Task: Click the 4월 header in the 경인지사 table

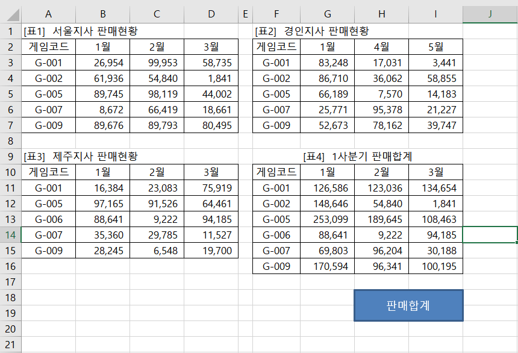Action: pyautogui.click(x=381, y=47)
